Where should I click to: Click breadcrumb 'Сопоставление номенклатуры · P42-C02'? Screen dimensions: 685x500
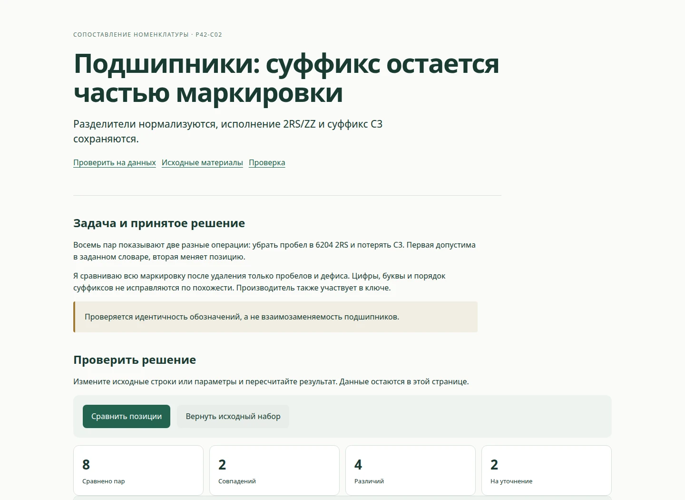coord(147,35)
